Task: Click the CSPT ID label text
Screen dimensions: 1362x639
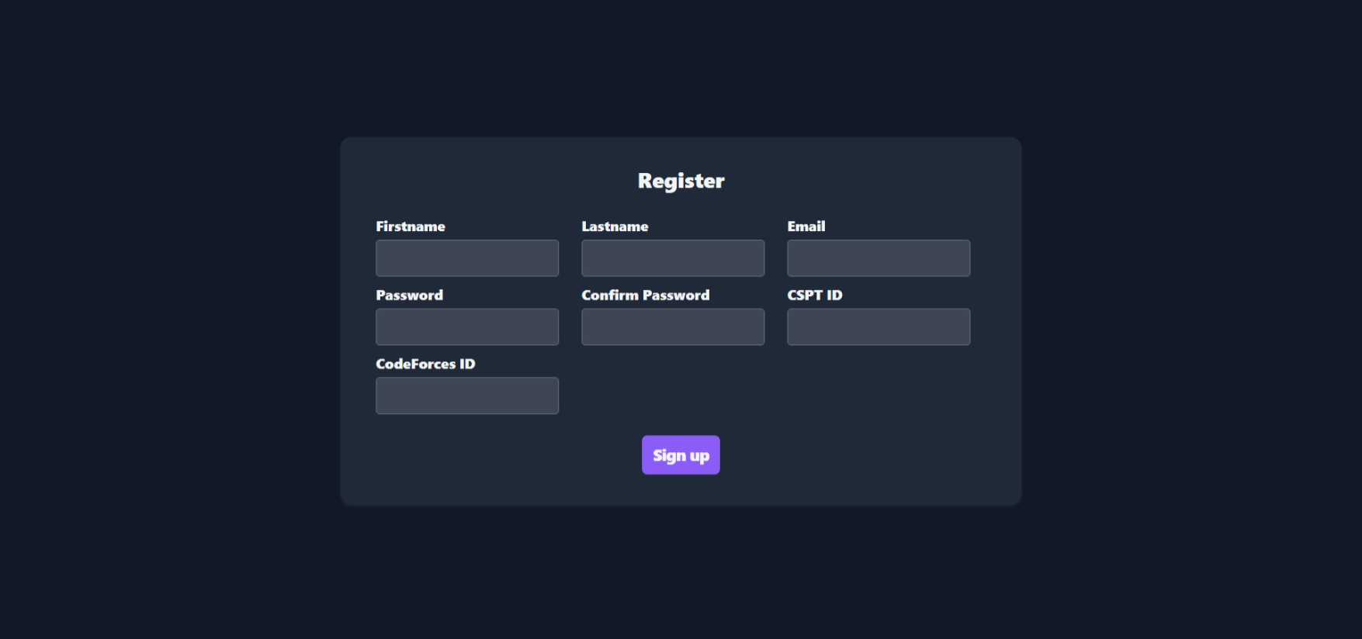Action: pos(814,295)
